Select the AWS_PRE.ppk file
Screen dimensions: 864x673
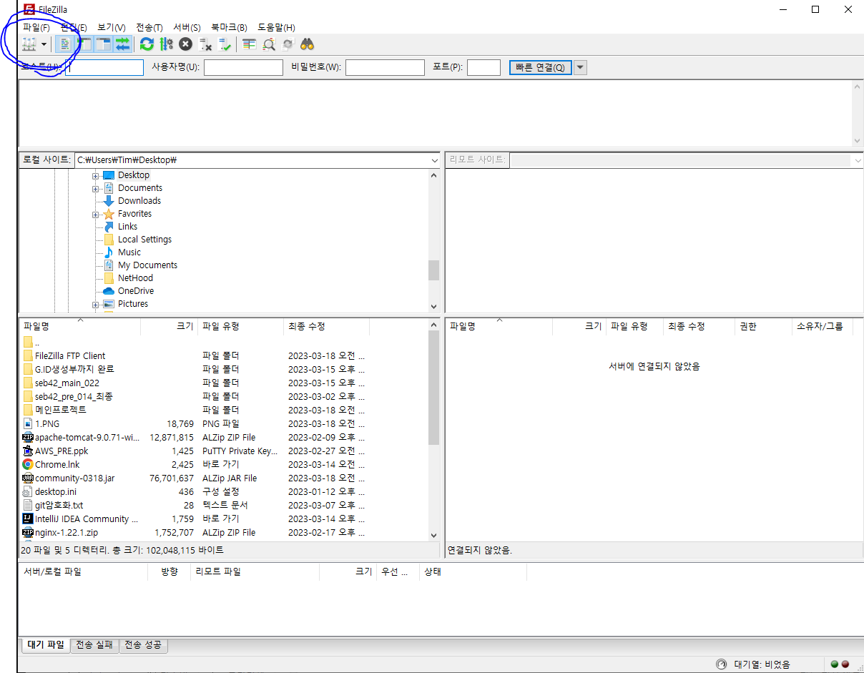pyautogui.click(x=62, y=451)
